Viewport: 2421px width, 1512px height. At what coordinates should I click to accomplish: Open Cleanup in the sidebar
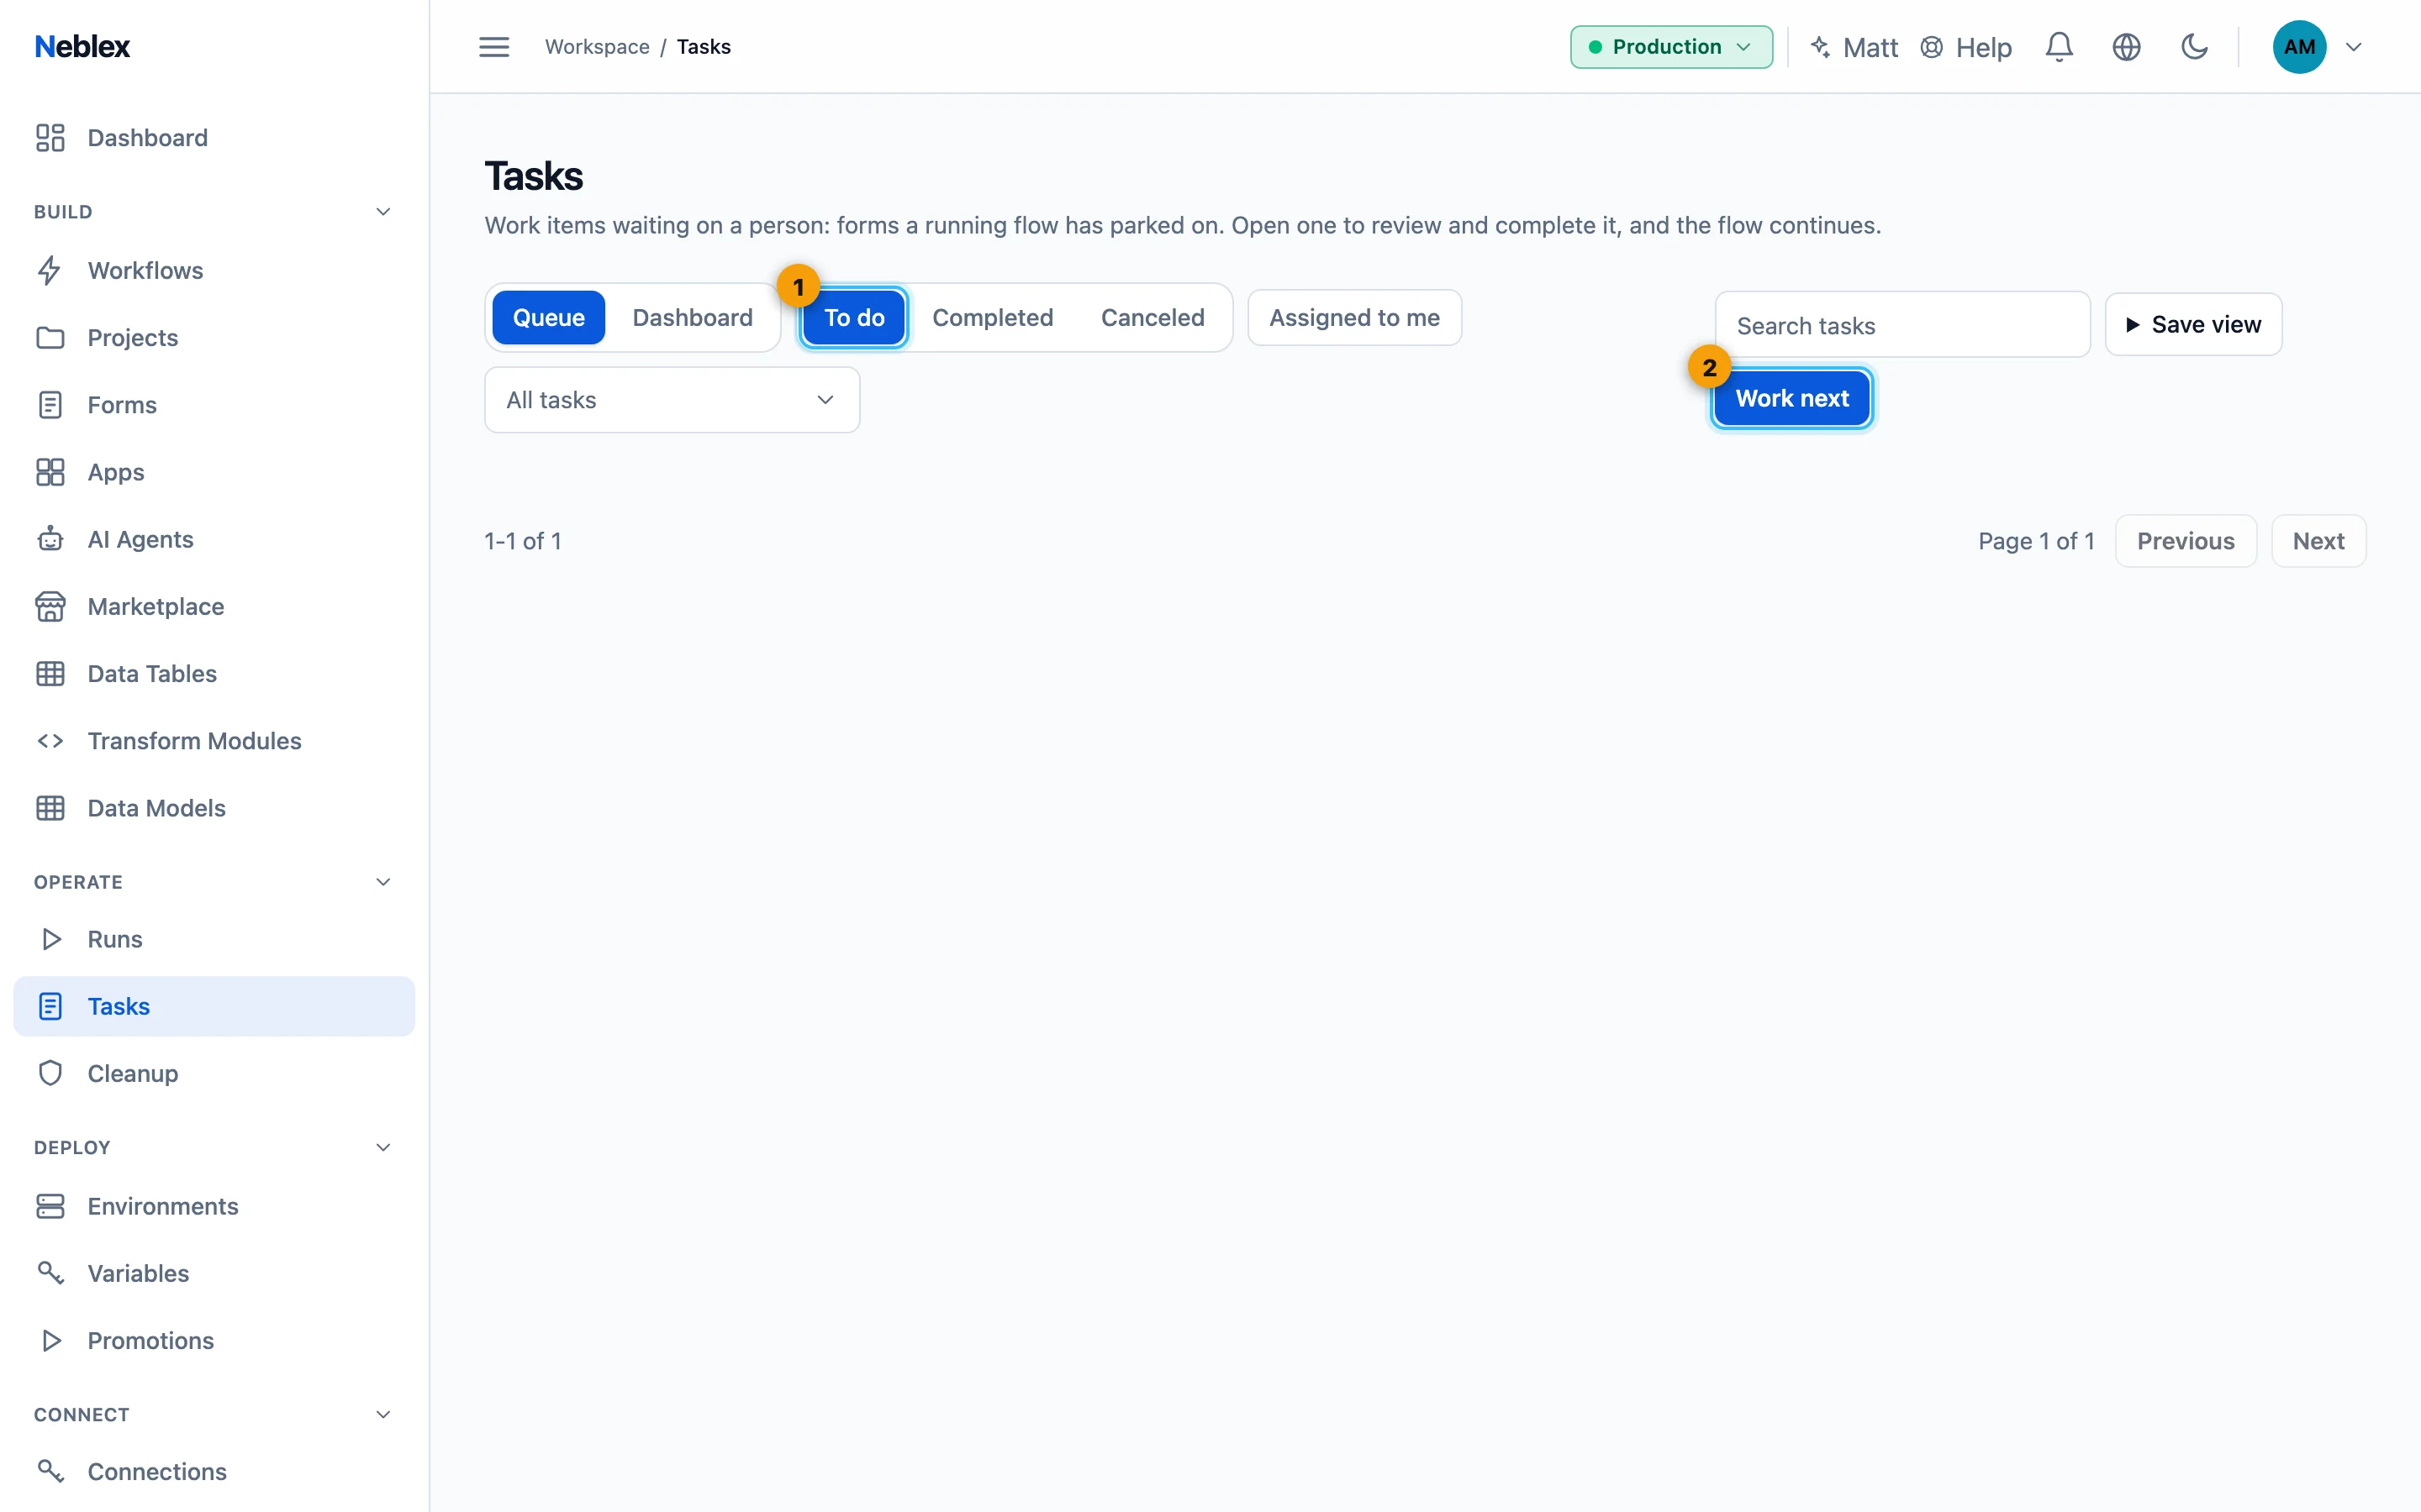[x=214, y=1073]
